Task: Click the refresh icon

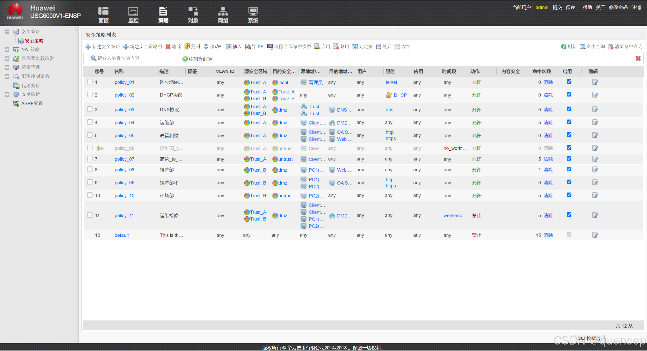Action: [x=564, y=47]
